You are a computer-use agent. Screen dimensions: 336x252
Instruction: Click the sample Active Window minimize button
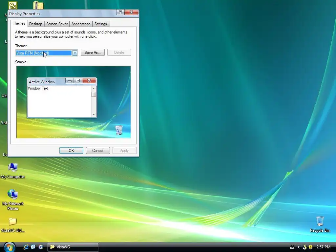[x=70, y=81]
